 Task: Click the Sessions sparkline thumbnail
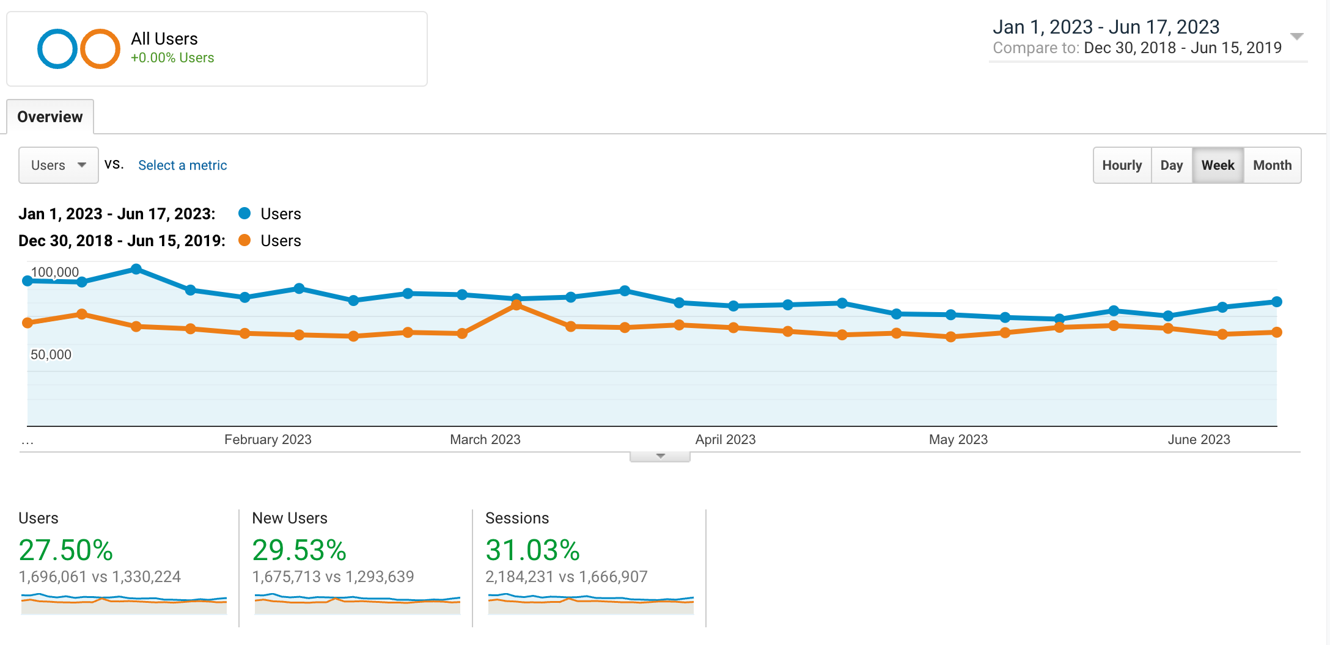click(590, 603)
